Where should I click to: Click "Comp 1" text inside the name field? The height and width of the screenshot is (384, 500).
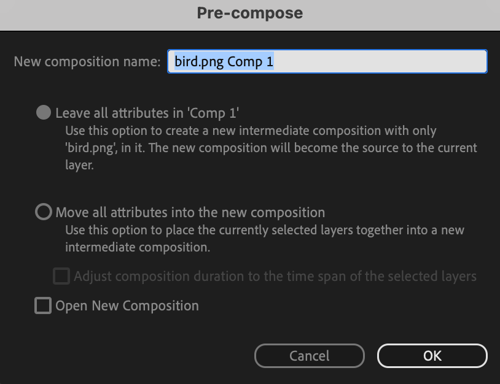[x=251, y=62]
